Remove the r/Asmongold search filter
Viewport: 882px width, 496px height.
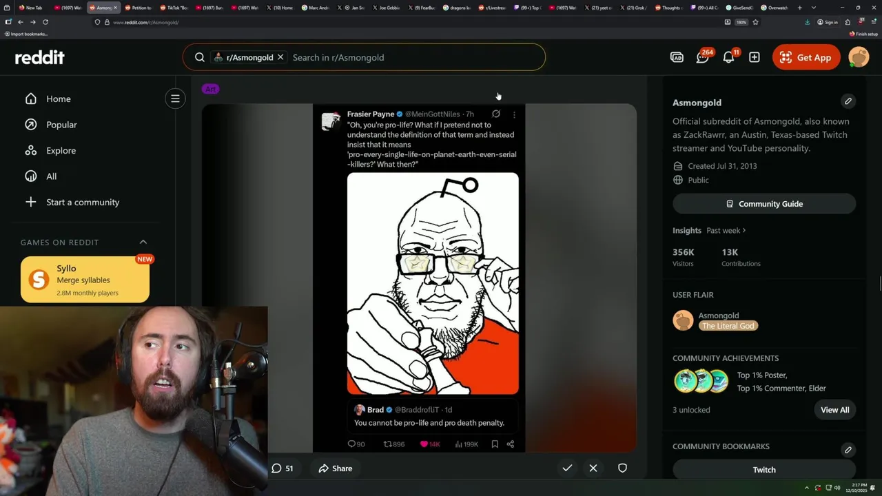click(x=280, y=57)
